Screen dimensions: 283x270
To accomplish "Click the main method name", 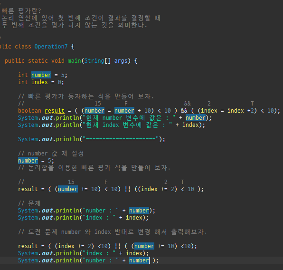I will click(74, 61).
